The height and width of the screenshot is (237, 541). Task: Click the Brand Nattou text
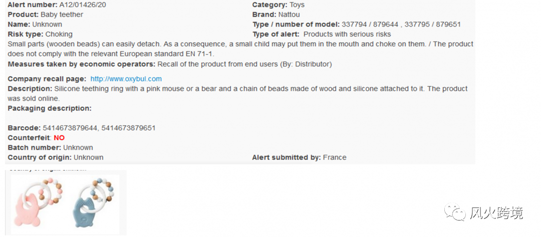[276, 14]
